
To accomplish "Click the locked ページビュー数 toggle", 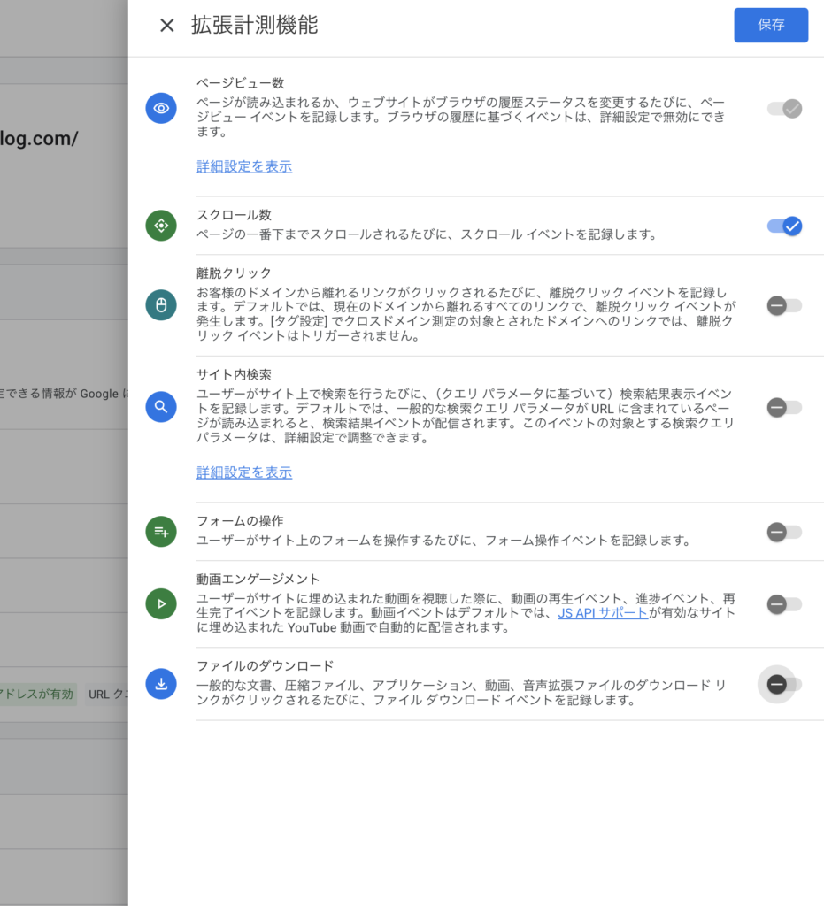I will [783, 108].
